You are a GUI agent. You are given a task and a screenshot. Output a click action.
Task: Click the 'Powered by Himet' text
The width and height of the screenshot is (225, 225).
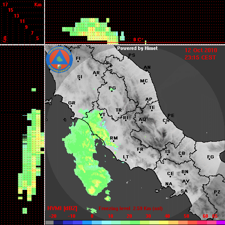pyautogui.click(x=137, y=48)
